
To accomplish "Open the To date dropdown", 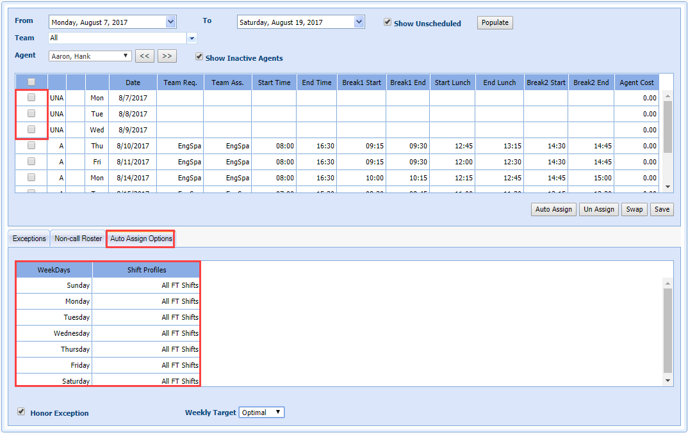I will [x=359, y=22].
